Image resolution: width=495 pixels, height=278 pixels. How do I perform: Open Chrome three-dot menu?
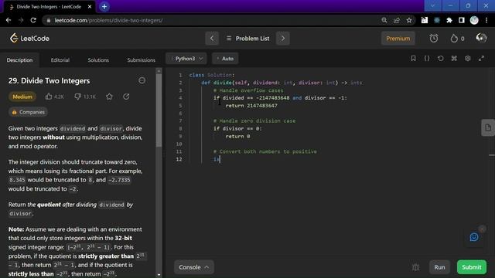tap(486, 20)
